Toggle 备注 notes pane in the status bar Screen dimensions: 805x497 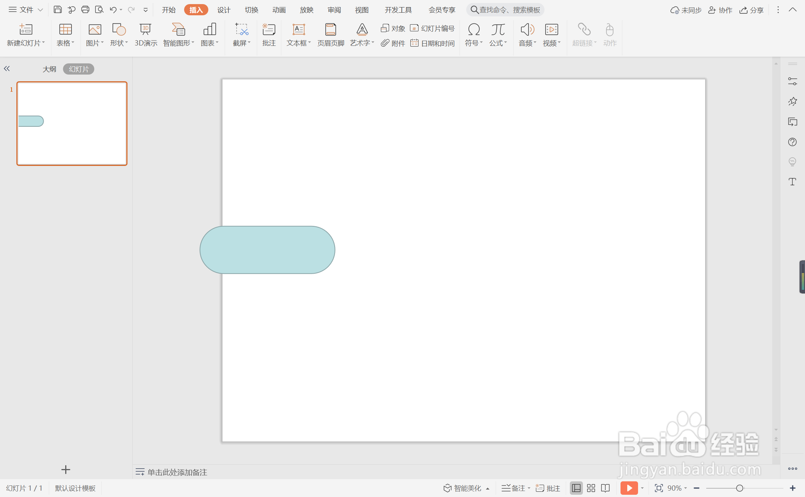point(514,488)
